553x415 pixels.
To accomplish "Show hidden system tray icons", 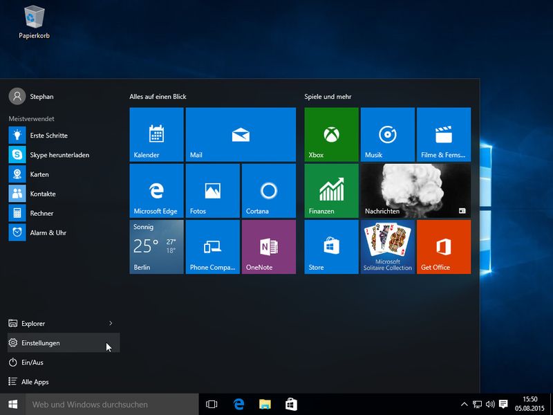I will tap(464, 402).
